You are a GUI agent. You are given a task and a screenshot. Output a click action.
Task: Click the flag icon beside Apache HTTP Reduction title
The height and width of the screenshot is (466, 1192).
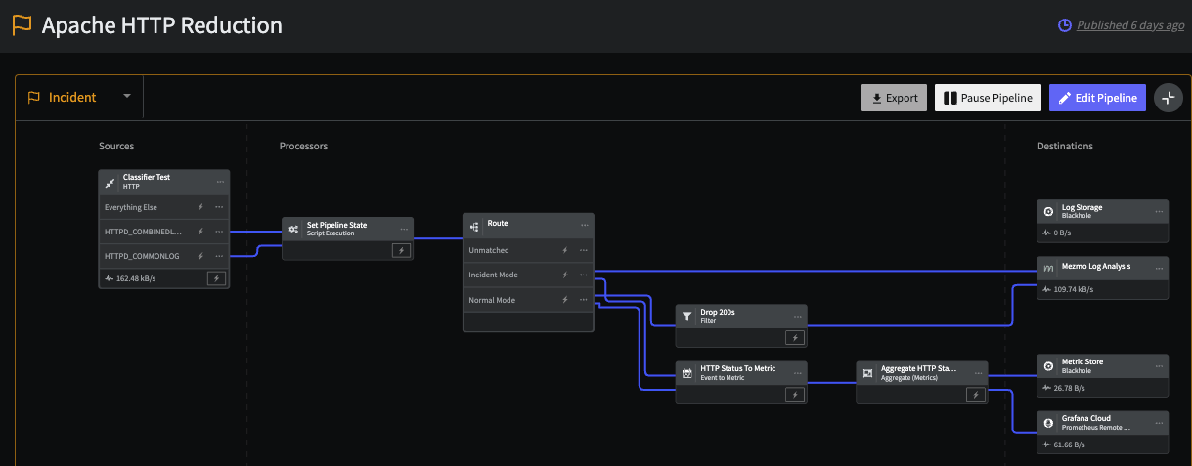coord(22,26)
